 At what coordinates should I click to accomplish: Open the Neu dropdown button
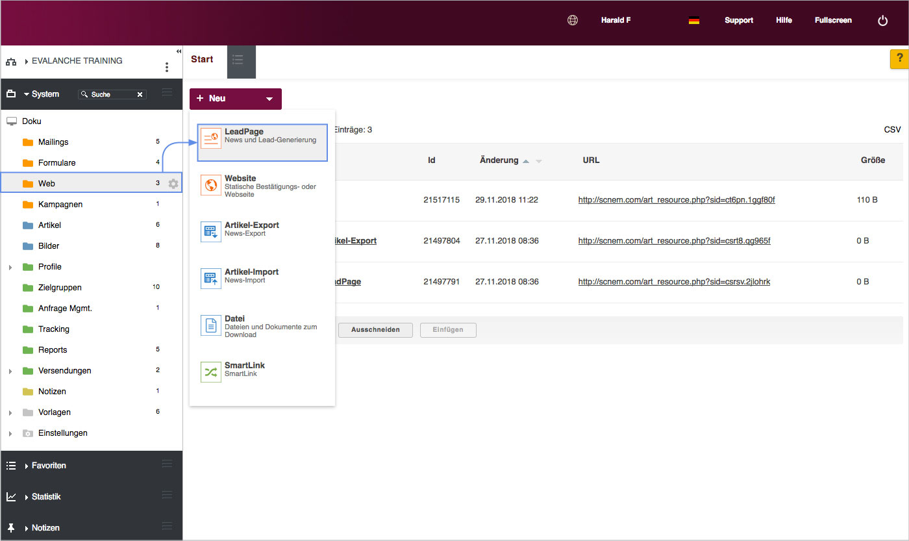(x=236, y=99)
